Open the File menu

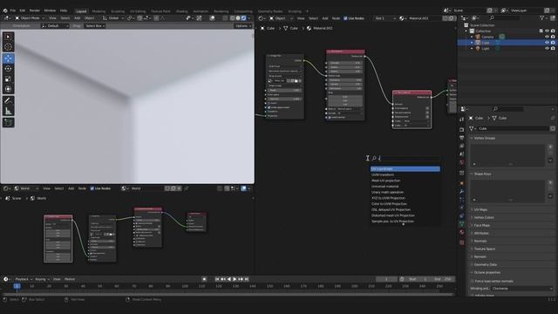point(13,10)
